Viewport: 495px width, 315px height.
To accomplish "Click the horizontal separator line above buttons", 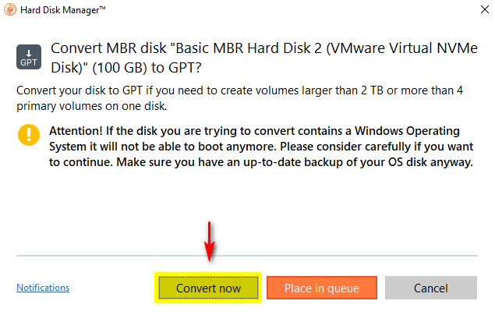I will pyautogui.click(x=246, y=255).
